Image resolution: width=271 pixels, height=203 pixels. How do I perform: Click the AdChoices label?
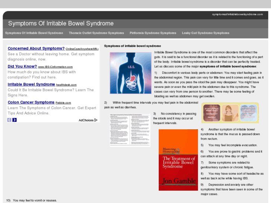(86, 120)
